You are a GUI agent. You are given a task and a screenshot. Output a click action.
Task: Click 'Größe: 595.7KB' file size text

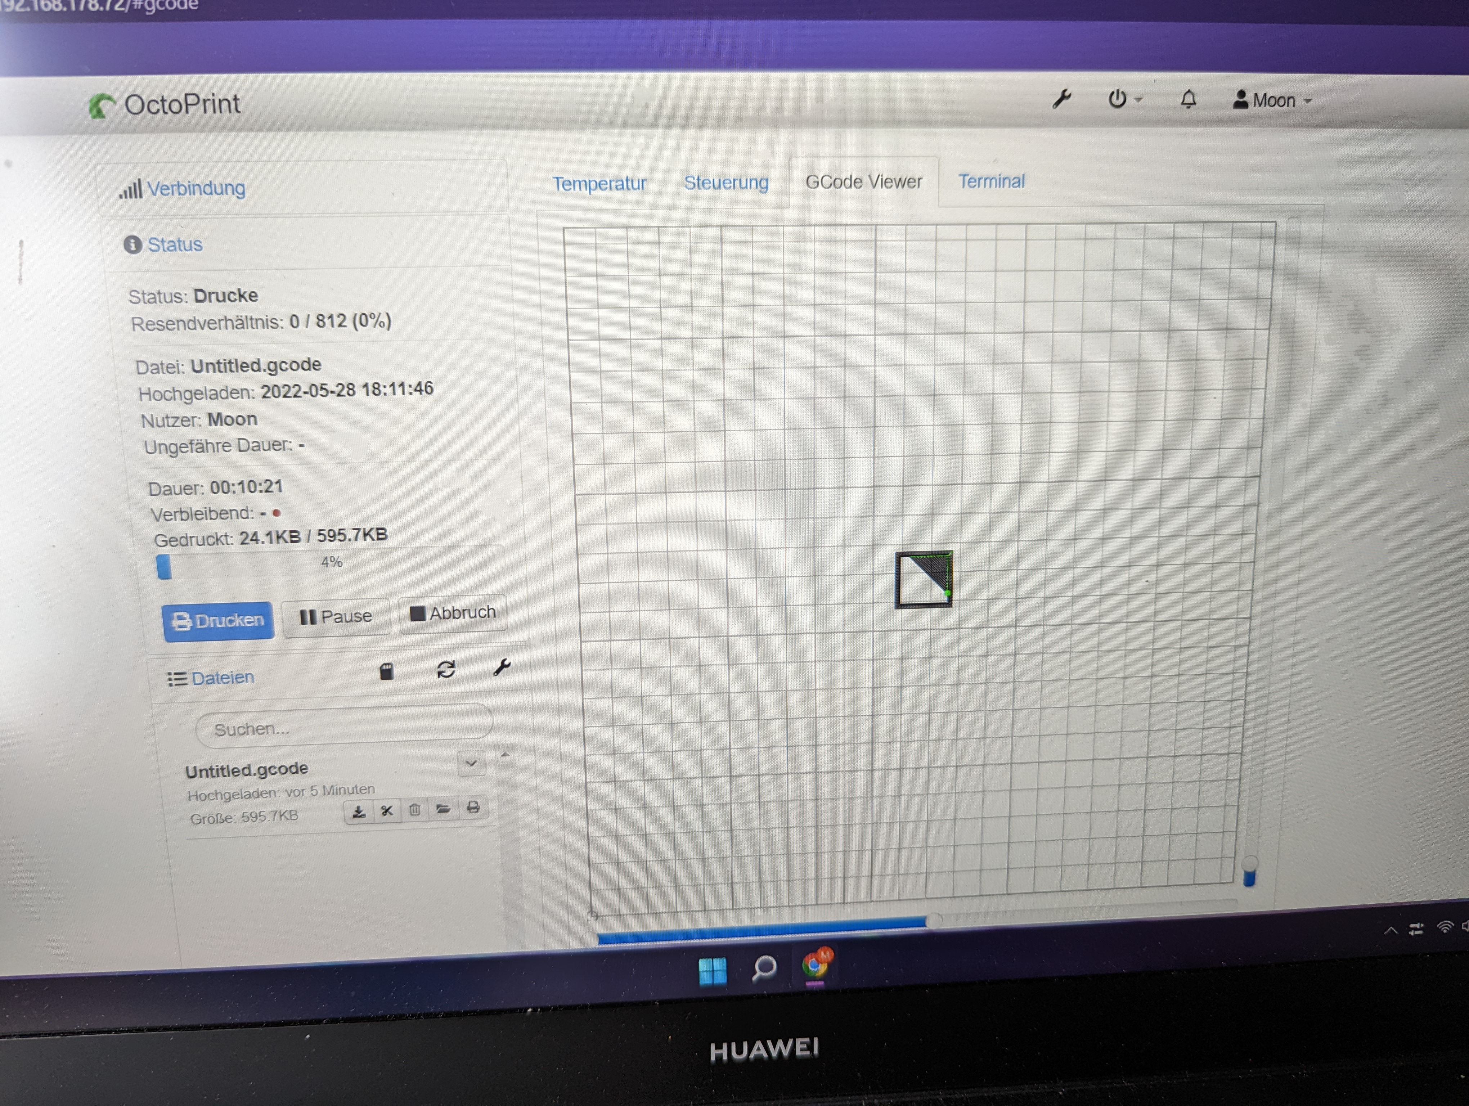(244, 817)
